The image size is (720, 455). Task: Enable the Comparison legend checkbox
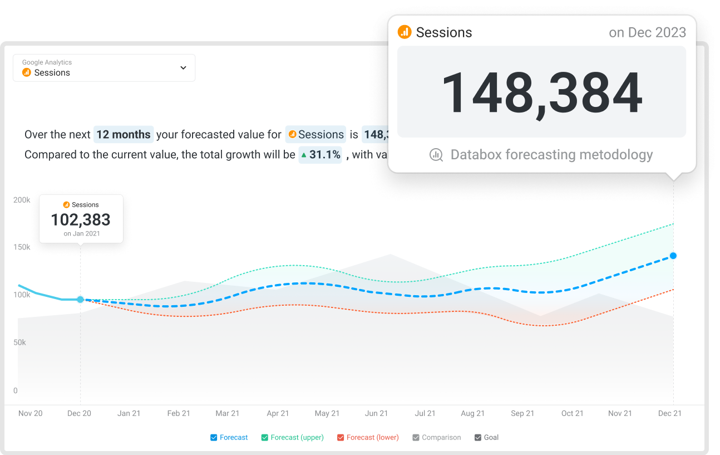416,437
